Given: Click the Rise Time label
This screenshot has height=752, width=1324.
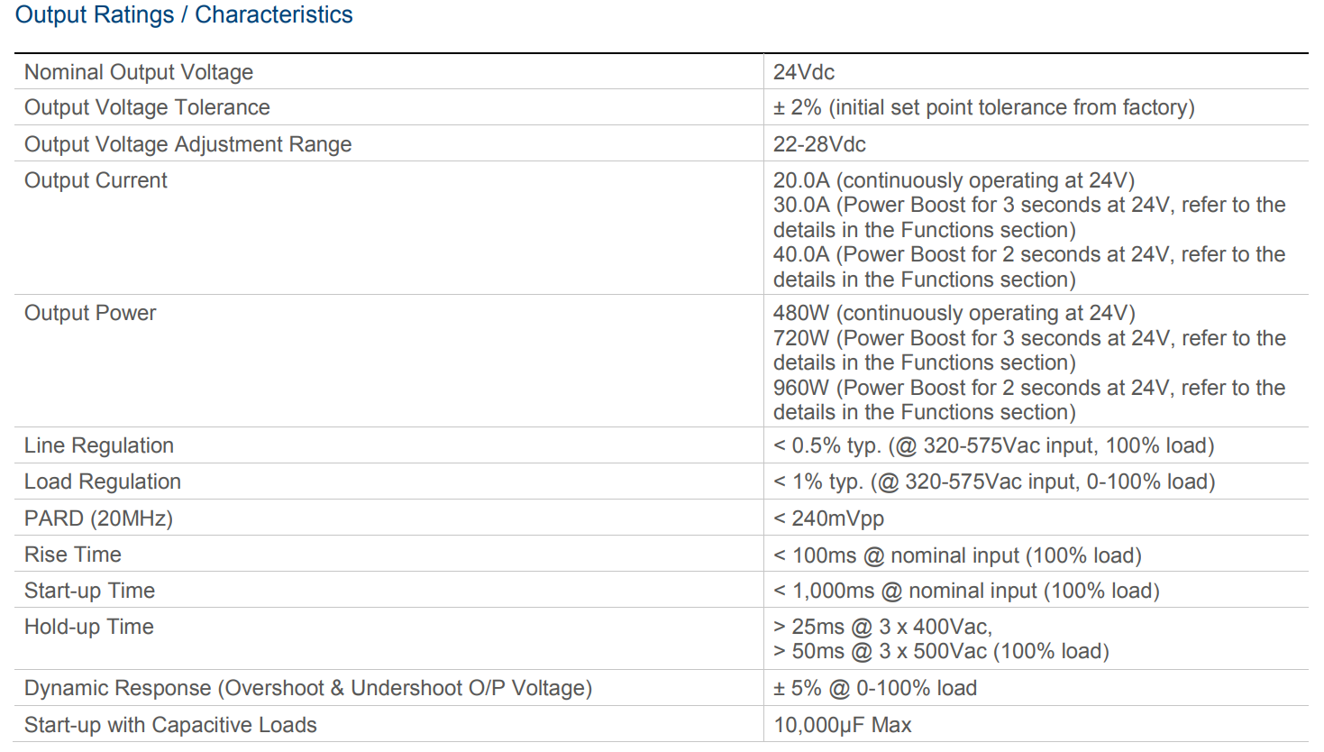Looking at the screenshot, I should (x=73, y=555).
